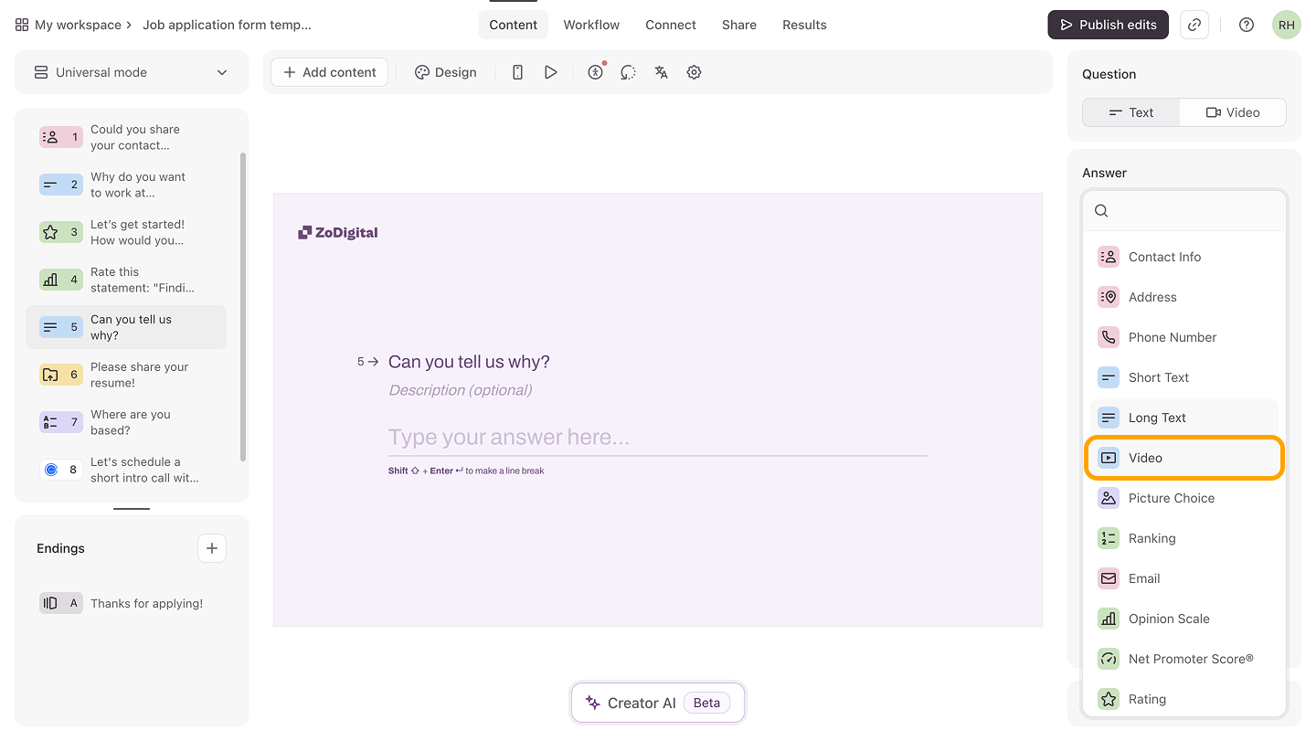Add a new ending with plus button
This screenshot has height=741, width=1316.
click(212, 548)
